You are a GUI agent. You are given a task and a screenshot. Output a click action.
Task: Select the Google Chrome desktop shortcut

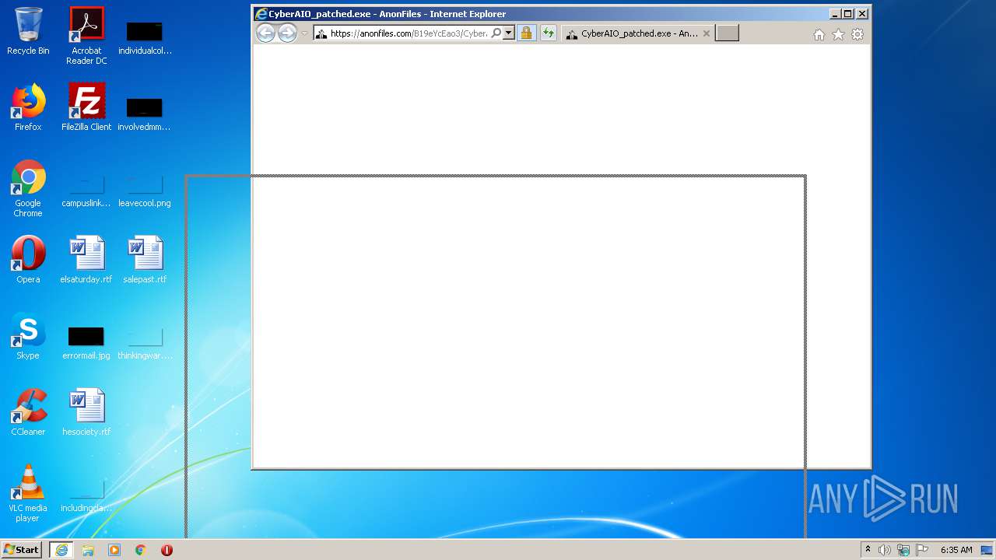[28, 189]
